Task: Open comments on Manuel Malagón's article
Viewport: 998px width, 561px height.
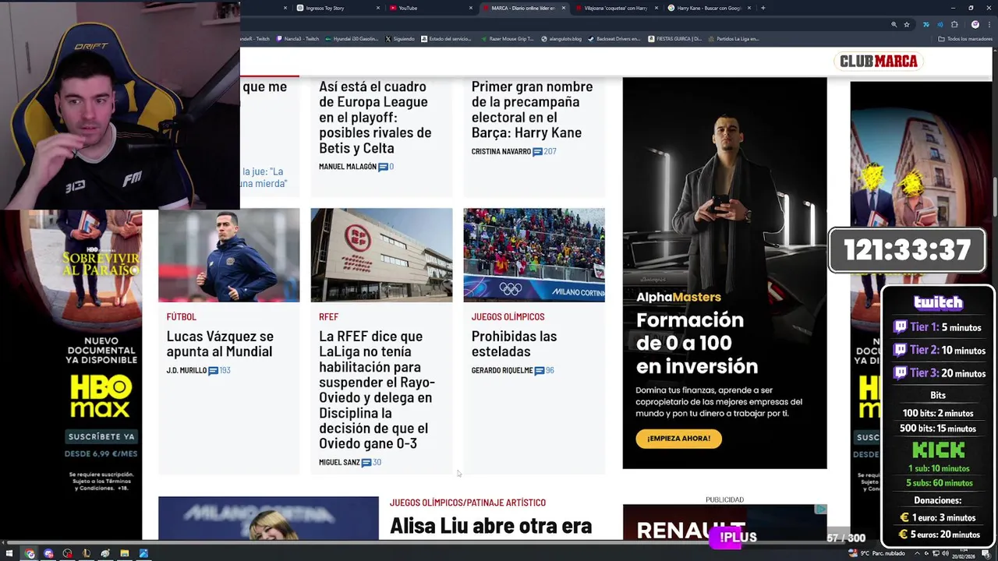Action: (386, 167)
